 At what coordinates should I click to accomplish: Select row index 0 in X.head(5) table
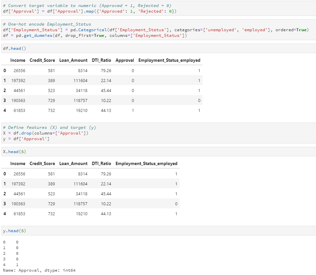(x=5, y=174)
